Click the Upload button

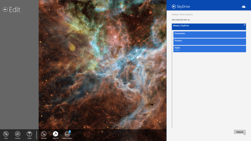tap(240, 132)
